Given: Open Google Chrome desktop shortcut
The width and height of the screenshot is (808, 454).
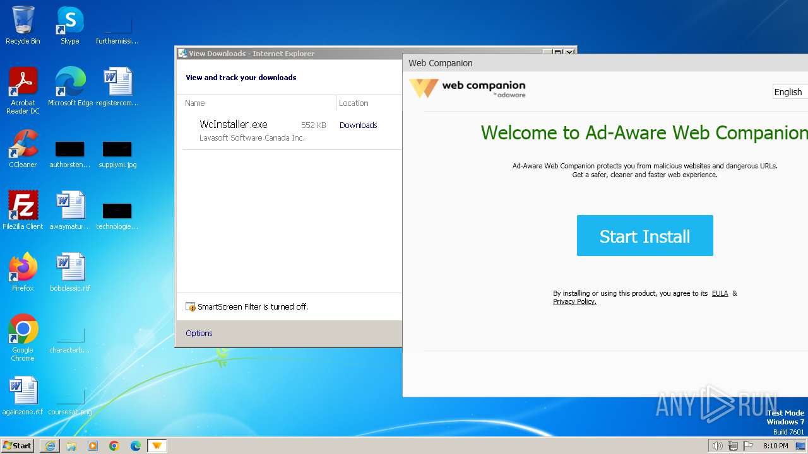Looking at the screenshot, I should coord(23,337).
